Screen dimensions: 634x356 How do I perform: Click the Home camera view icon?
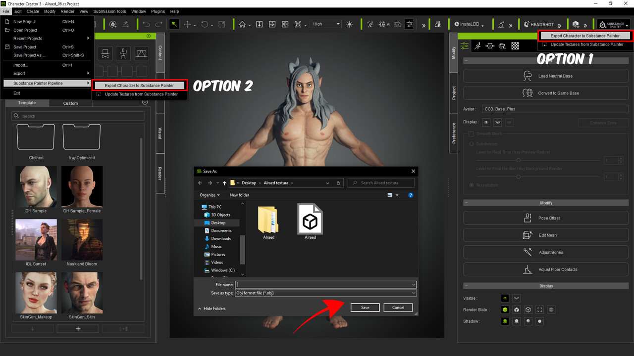point(242,24)
